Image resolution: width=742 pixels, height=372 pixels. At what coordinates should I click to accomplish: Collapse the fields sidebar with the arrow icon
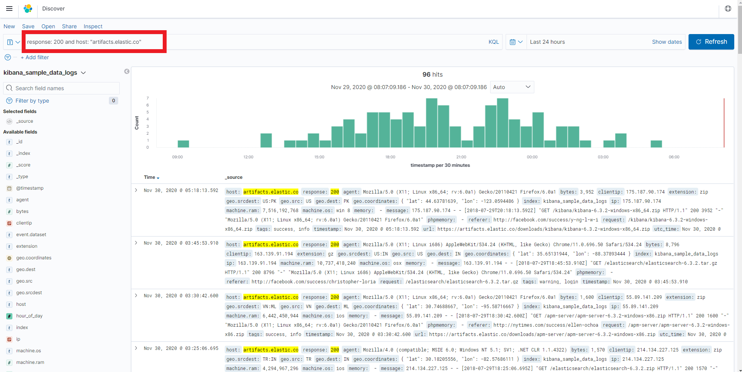pos(127,72)
